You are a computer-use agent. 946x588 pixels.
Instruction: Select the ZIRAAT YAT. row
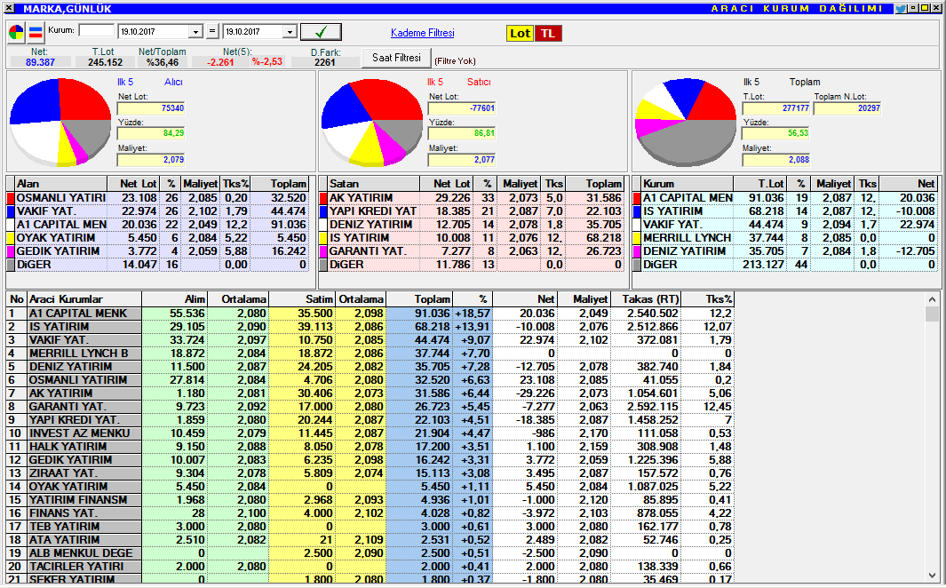tap(370, 473)
